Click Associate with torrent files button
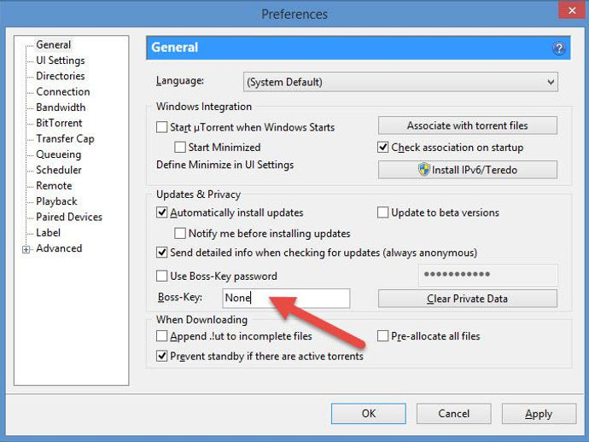This screenshot has width=589, height=442. coord(467,125)
